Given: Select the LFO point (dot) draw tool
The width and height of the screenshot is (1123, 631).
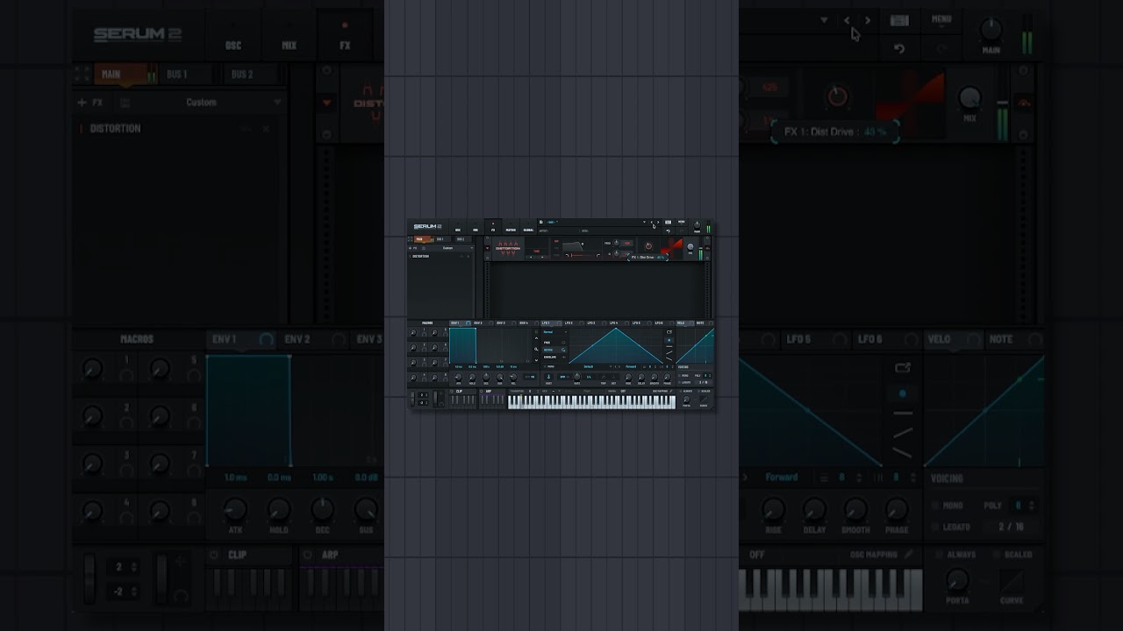Looking at the screenshot, I should 669,340.
